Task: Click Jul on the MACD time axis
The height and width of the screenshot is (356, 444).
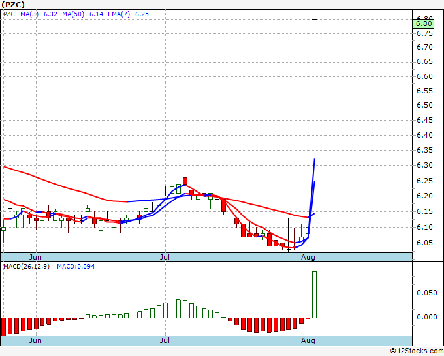Action: (x=165, y=340)
